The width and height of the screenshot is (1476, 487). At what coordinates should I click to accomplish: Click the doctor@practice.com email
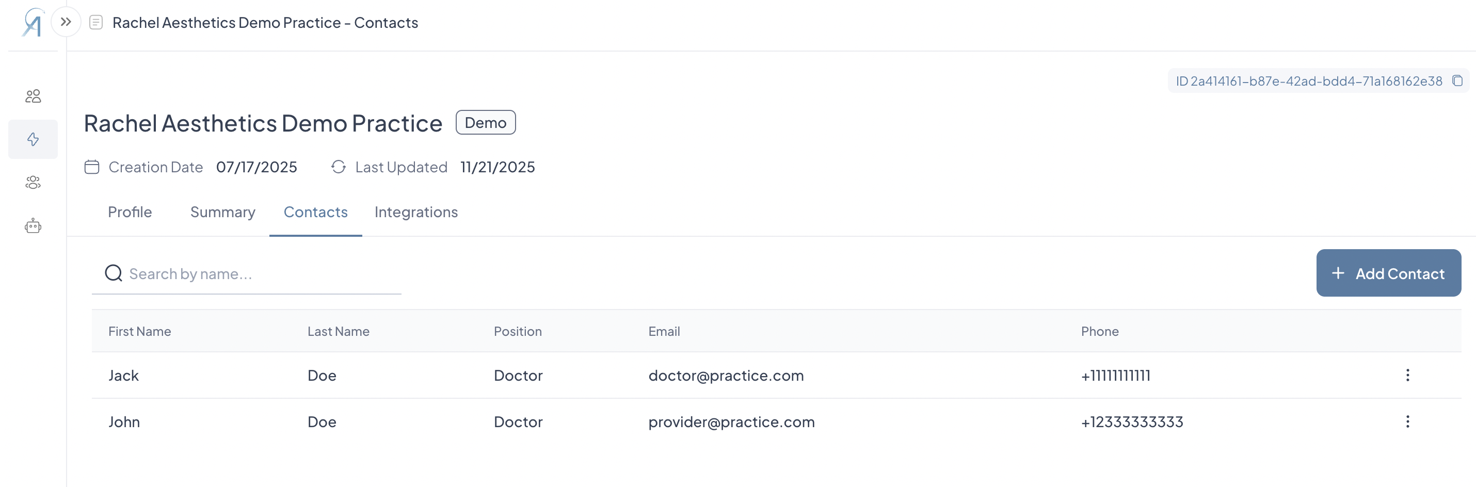pos(726,375)
